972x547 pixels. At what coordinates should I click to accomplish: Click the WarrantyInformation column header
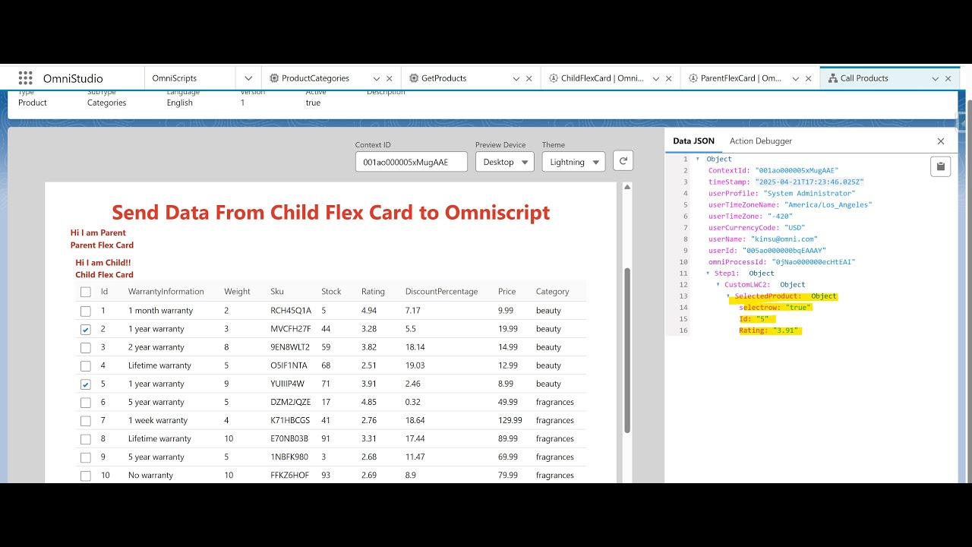166,292
